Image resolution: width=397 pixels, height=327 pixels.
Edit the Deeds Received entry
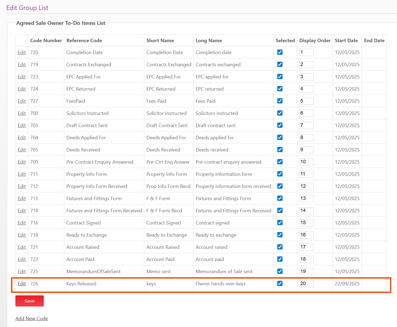tap(22, 150)
